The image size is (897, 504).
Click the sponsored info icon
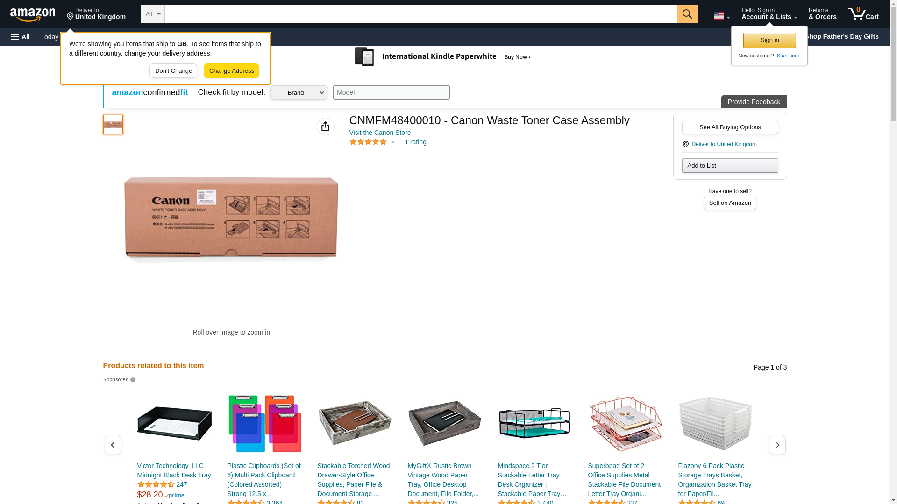[133, 380]
